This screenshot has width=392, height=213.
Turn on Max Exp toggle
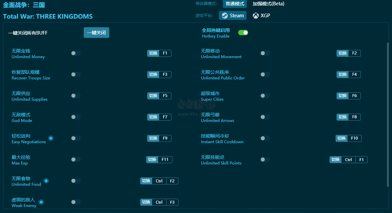click(76, 160)
